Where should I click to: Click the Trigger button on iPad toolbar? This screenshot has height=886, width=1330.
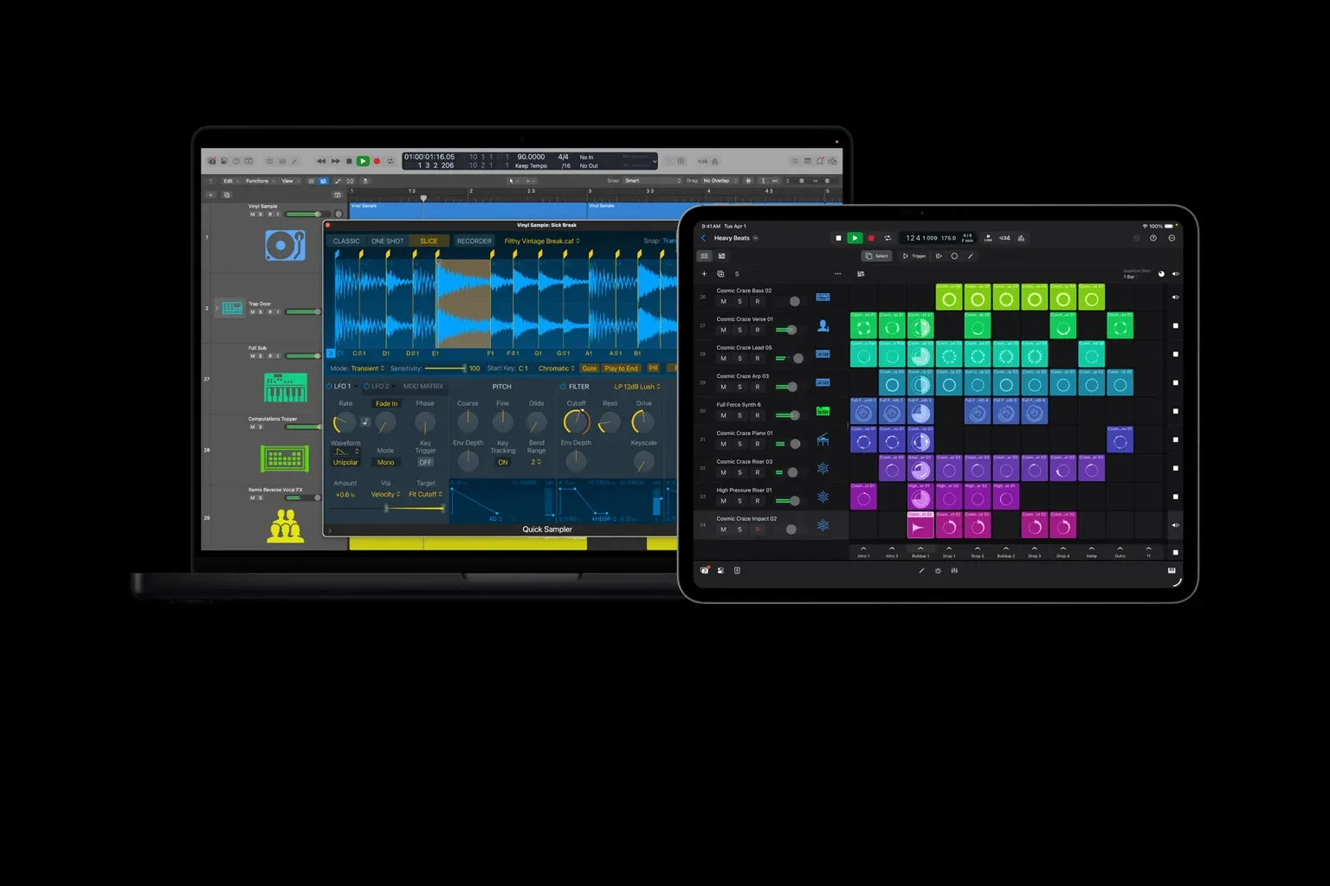(x=914, y=256)
